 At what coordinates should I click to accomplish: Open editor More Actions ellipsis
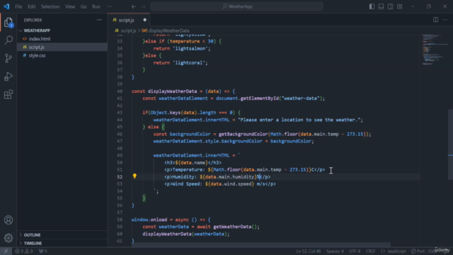tap(445, 20)
